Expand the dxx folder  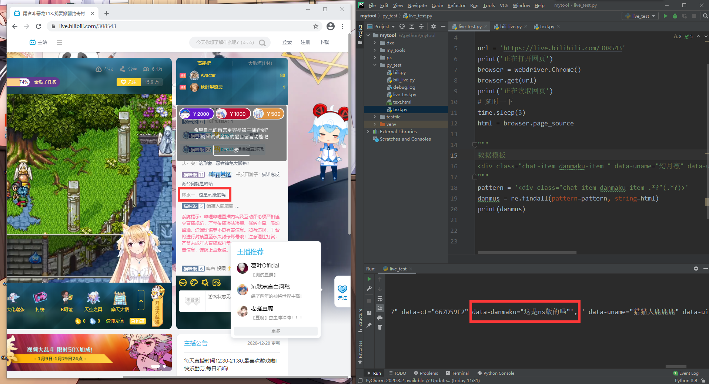coord(375,43)
